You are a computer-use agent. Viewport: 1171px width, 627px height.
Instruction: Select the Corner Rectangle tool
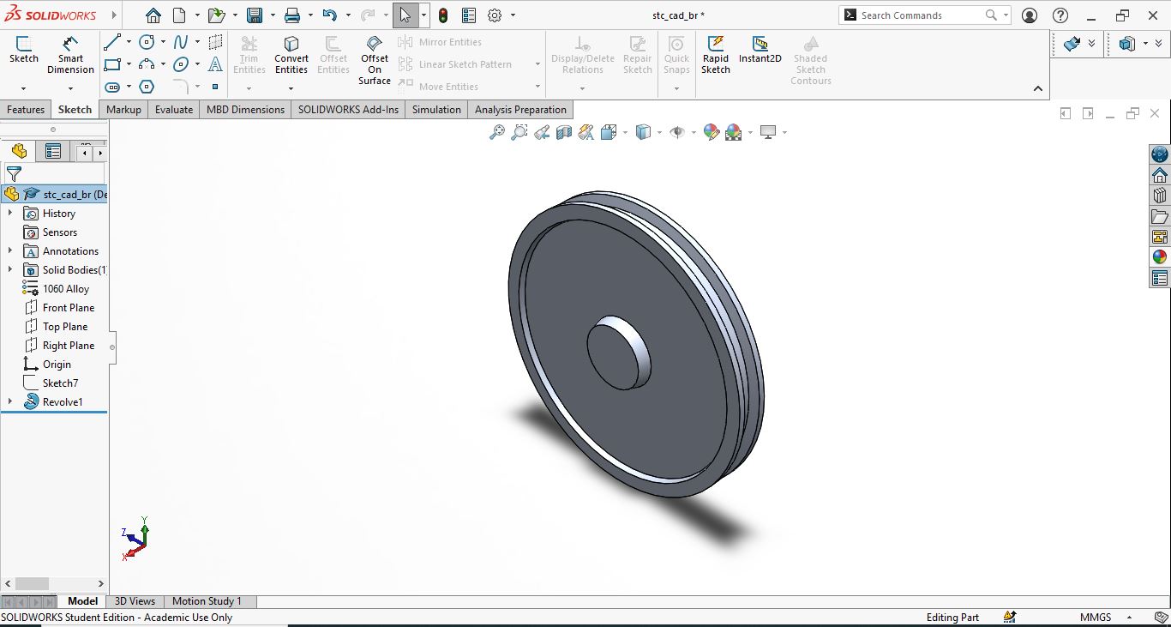pyautogui.click(x=112, y=64)
